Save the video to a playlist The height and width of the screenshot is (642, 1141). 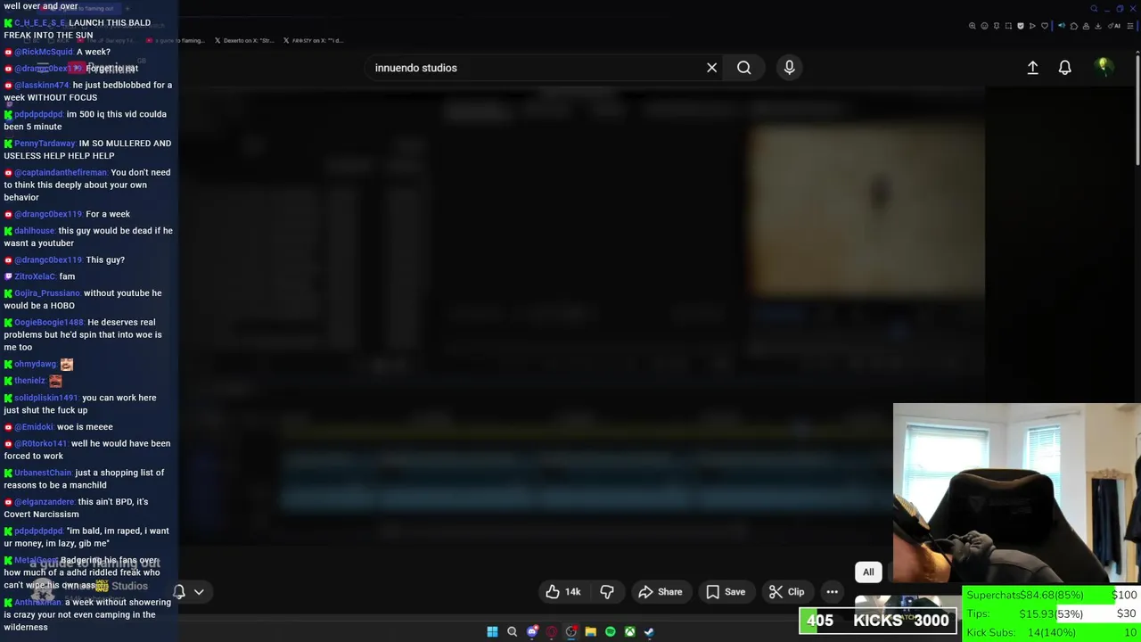point(726,592)
